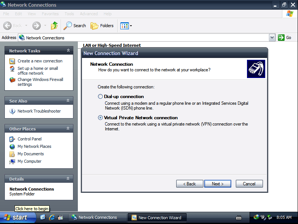The height and width of the screenshot is (224, 298).
Task: Open the Views dropdown arrow
Action: coord(131,26)
